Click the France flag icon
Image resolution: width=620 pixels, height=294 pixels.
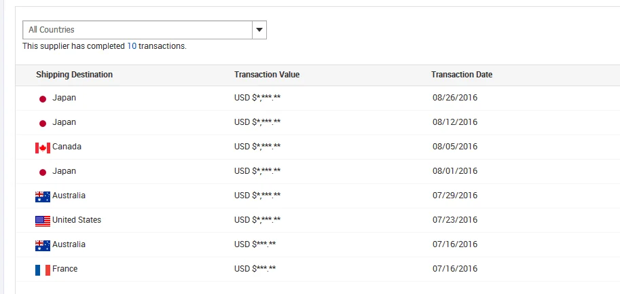tap(43, 270)
